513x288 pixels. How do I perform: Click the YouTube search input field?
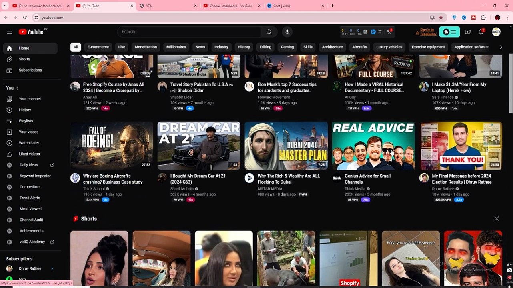(x=189, y=32)
